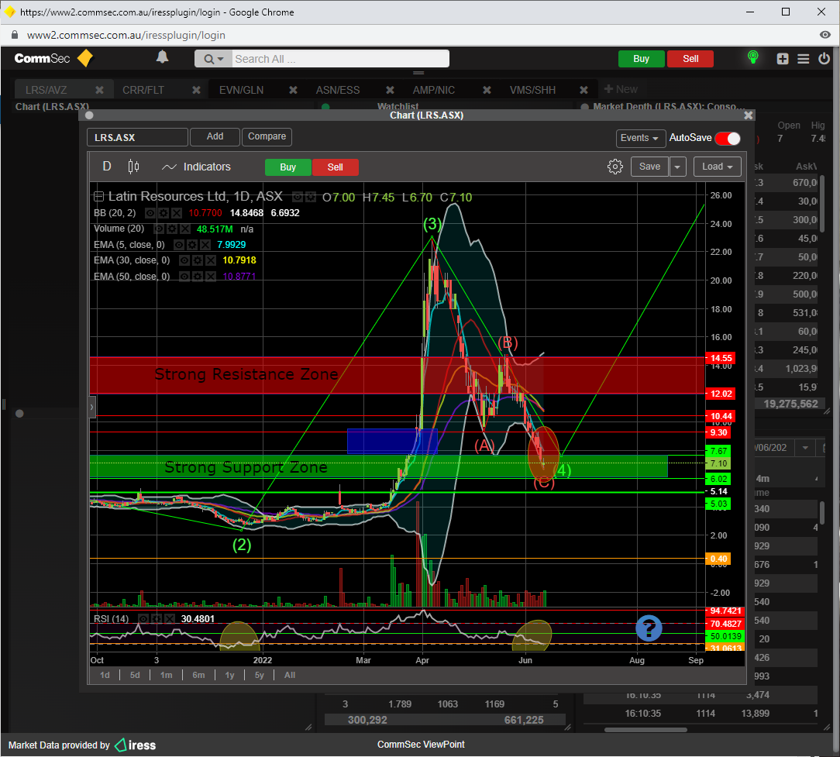The image size is (840, 757).
Task: Open chart settings gear icon
Action: (x=615, y=167)
